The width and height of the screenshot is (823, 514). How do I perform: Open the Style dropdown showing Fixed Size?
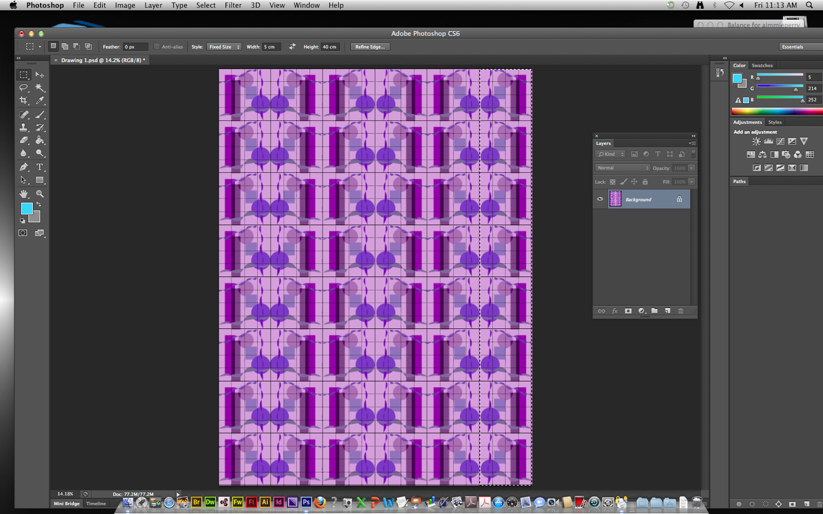224,47
